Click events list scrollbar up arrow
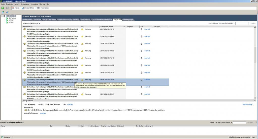 pos(255,27)
